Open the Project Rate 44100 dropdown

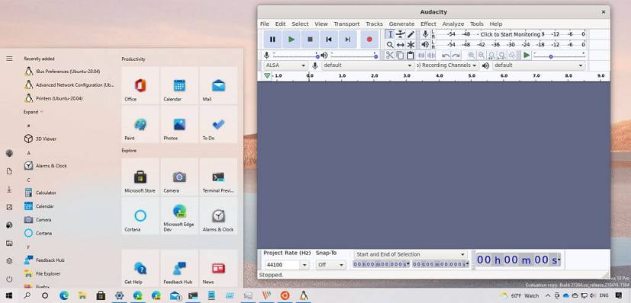pyautogui.click(x=304, y=265)
